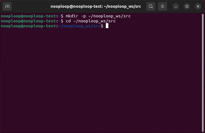Click the word mkdir in first command
205x133 pixels.
(x=71, y=16)
